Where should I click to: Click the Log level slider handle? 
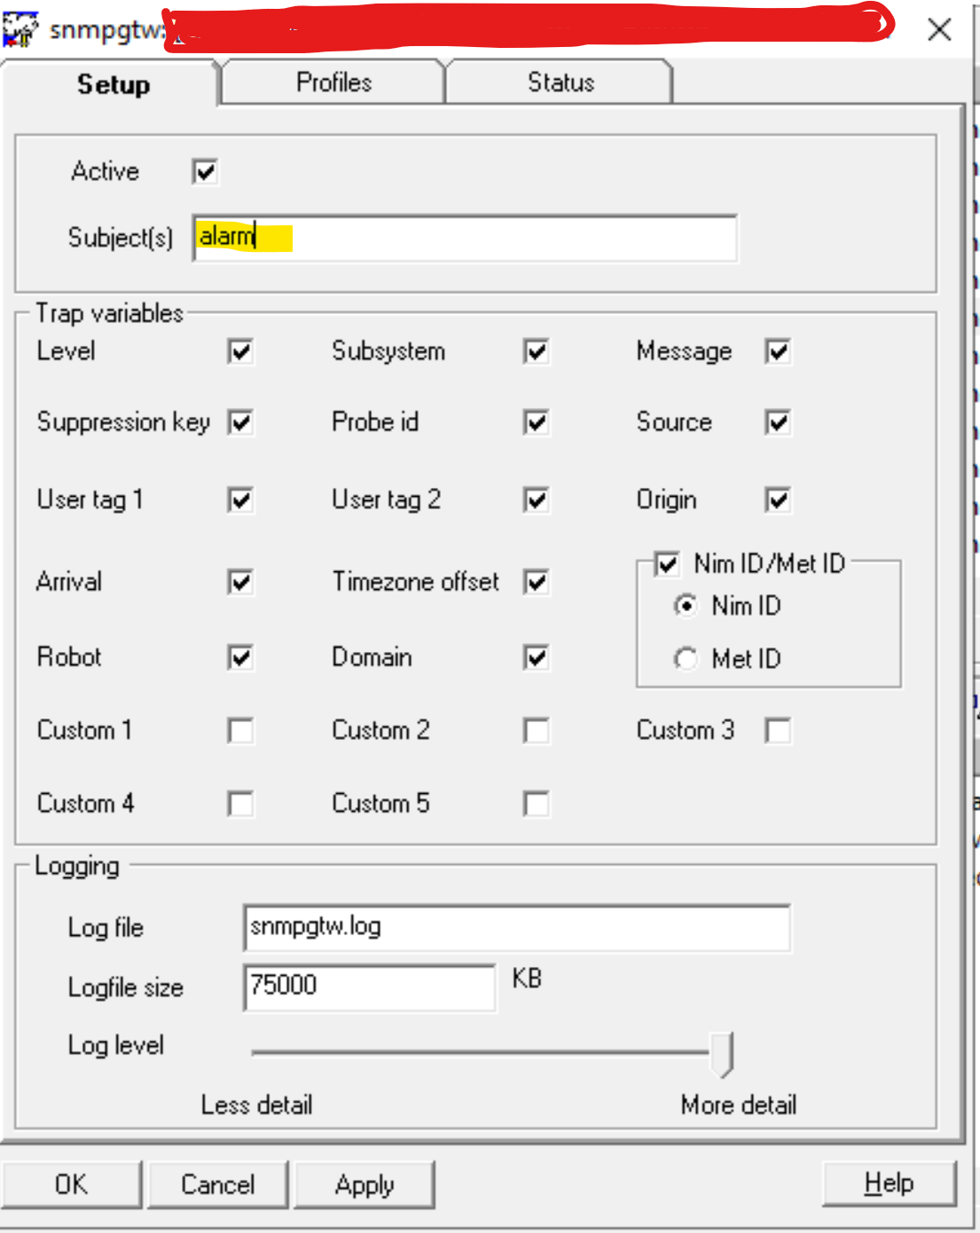[723, 1054]
